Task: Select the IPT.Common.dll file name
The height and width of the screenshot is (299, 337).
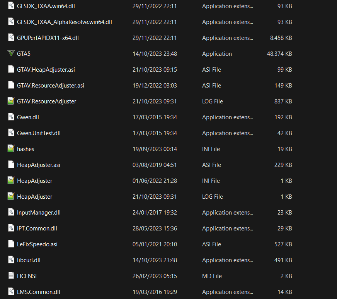Action: 37,229
